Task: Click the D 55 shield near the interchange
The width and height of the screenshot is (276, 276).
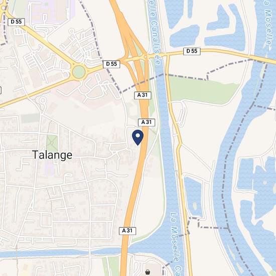Action: click(111, 64)
